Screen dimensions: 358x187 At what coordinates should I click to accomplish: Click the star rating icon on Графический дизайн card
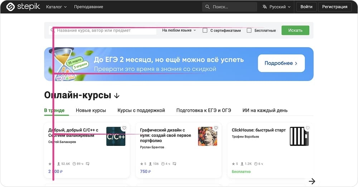(141, 164)
